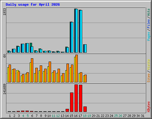Click day 5 on the x-axis
The width and height of the screenshot is (152, 119).
[28, 116]
